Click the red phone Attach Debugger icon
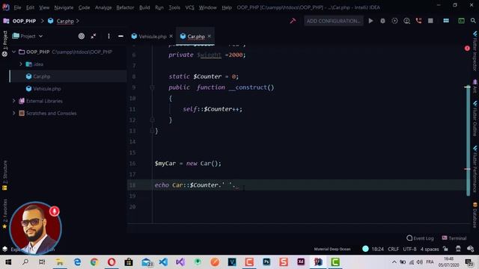The image size is (479, 269). tap(418, 21)
